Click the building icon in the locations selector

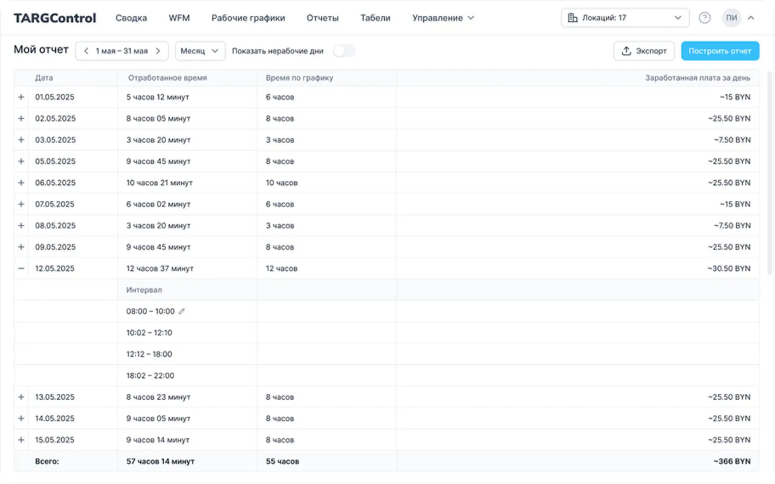pos(572,18)
